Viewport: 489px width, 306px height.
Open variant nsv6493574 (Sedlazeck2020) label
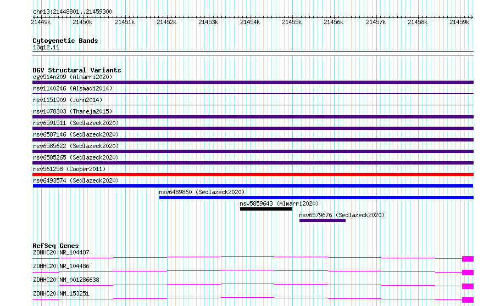coord(76,180)
